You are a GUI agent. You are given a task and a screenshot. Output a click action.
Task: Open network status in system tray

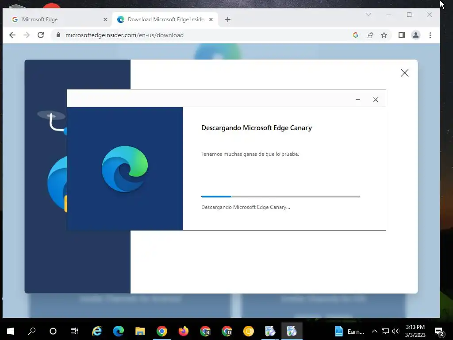[385, 331]
